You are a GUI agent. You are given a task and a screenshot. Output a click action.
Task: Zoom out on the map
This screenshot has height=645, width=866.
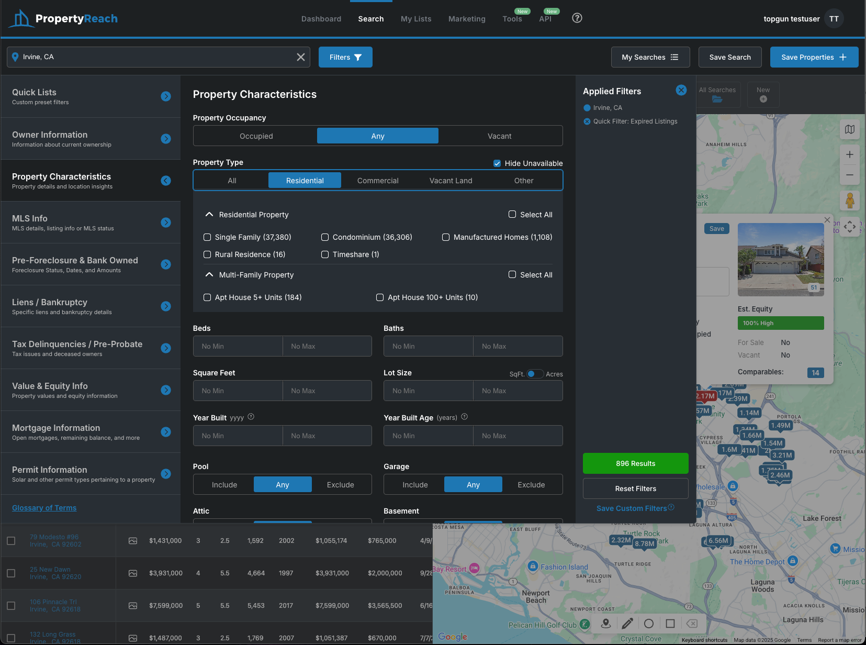pyautogui.click(x=850, y=175)
